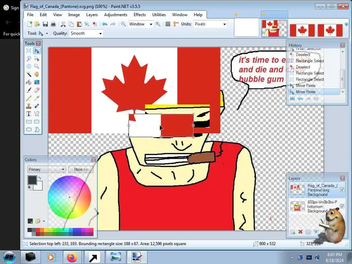This screenshot has height=264, width=352.
Task: Select the Color Picker eyedropper tool
Action: [x=36, y=98]
